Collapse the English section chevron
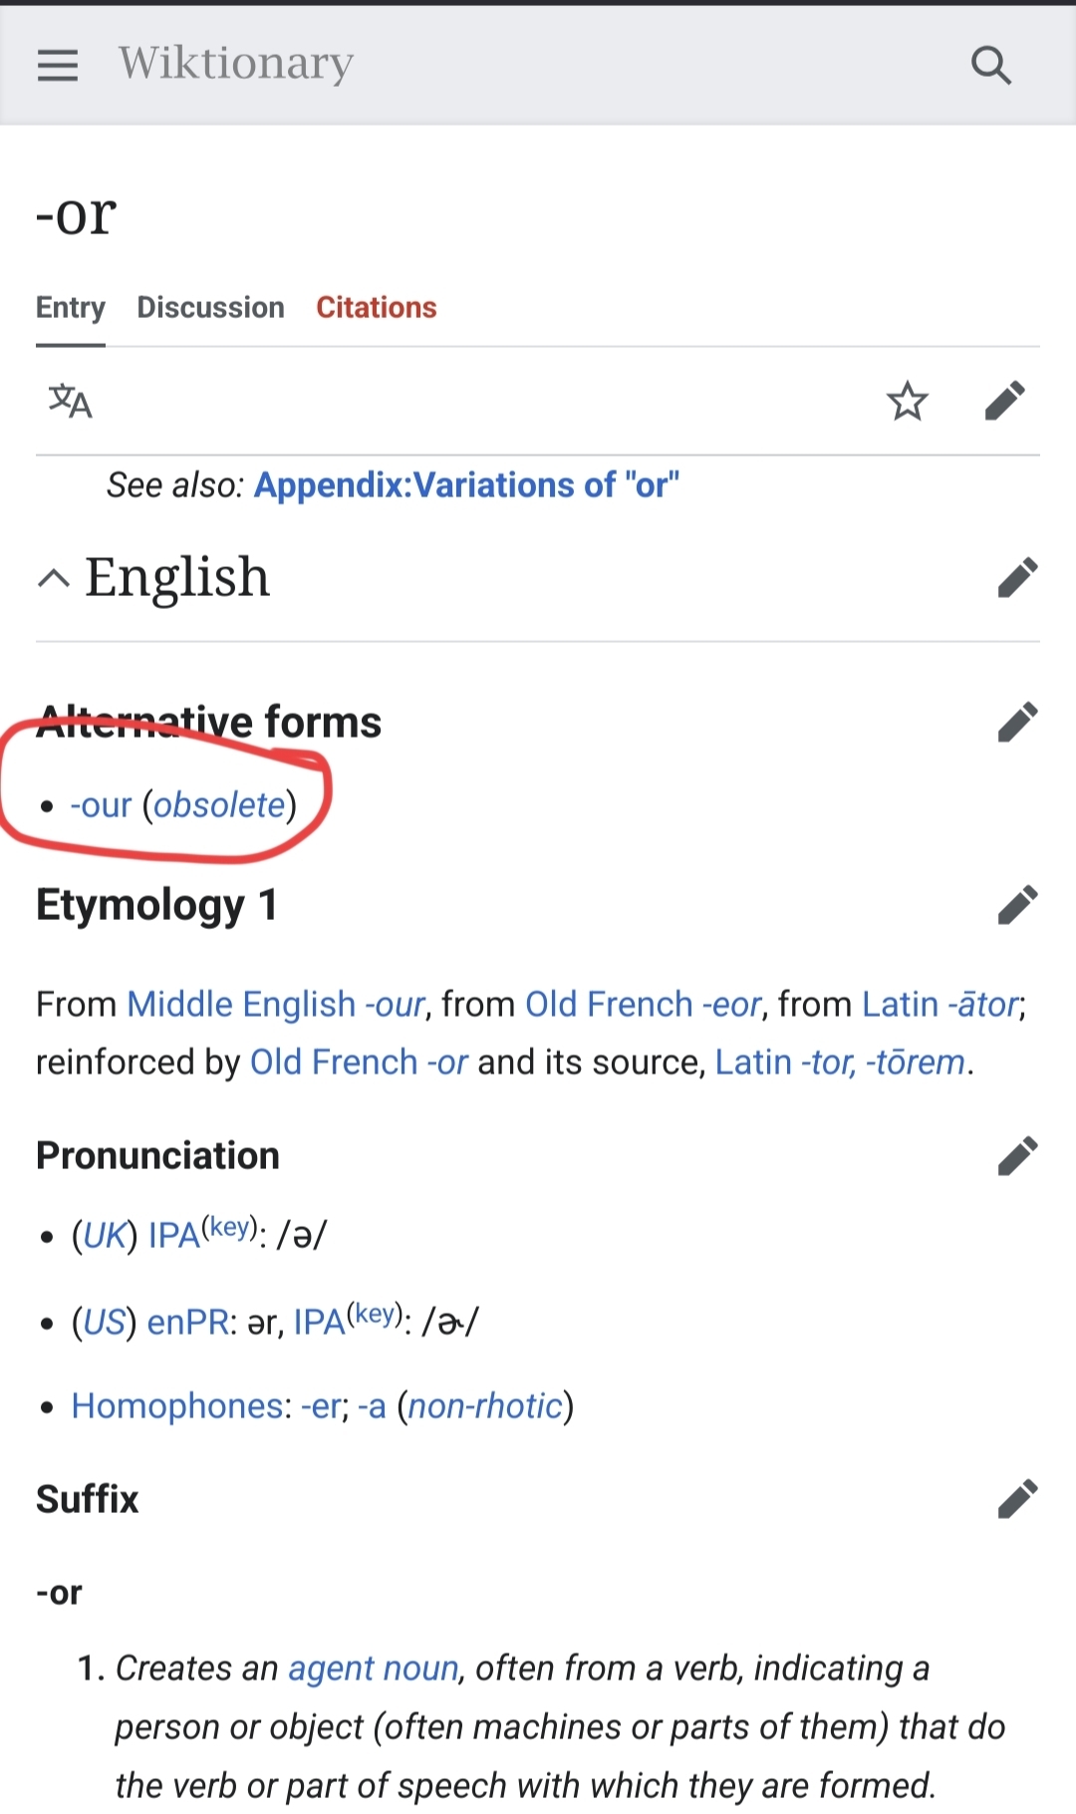 54,578
